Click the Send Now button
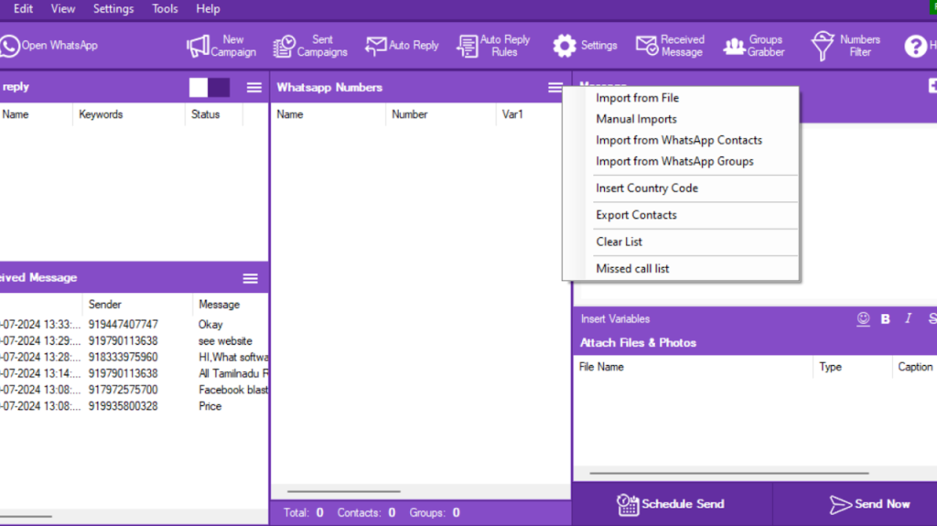This screenshot has height=526, width=937. point(869,504)
